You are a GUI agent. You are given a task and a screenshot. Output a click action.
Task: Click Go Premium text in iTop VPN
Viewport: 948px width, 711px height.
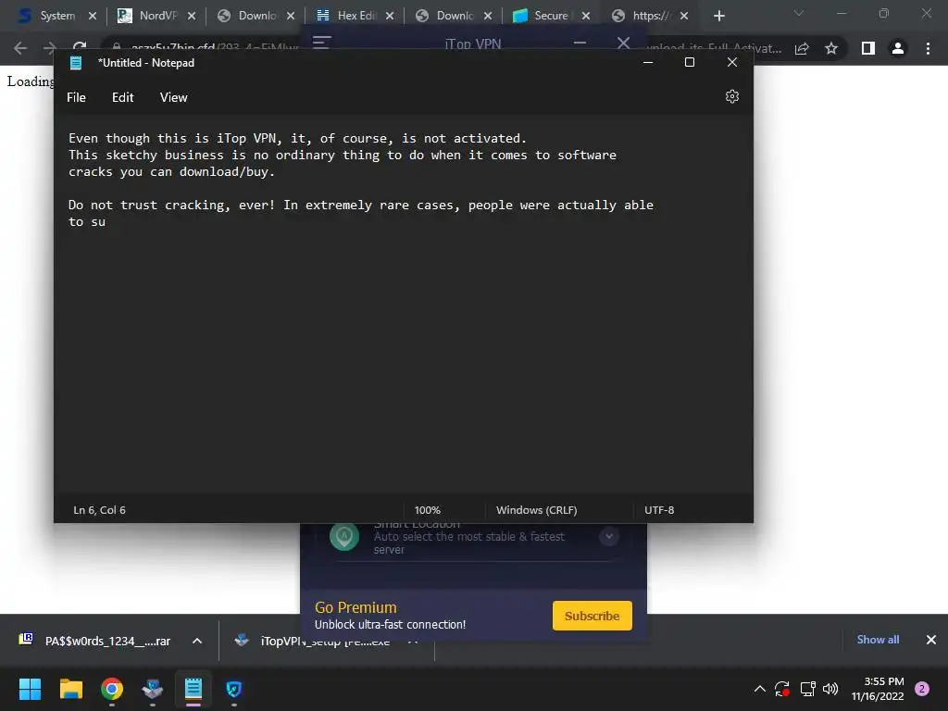click(x=355, y=607)
